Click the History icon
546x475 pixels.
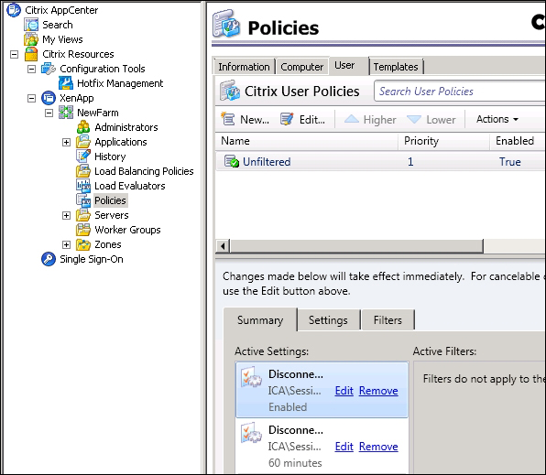83,157
